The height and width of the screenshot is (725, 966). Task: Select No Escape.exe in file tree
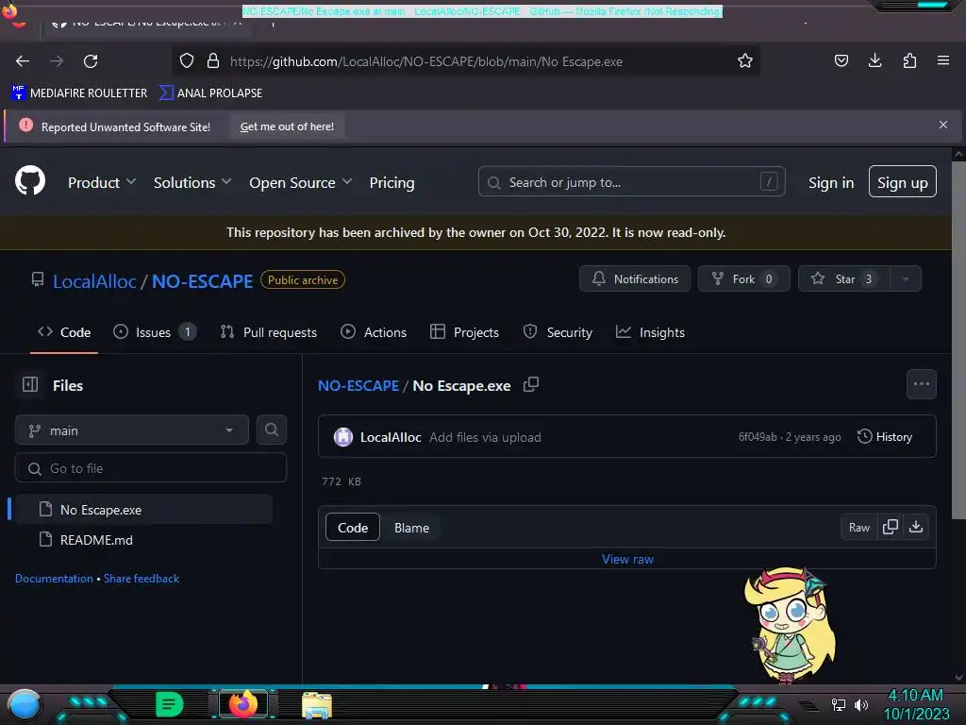[x=143, y=510]
